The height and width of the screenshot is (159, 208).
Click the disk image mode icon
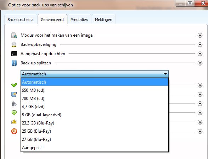tap(14, 35)
